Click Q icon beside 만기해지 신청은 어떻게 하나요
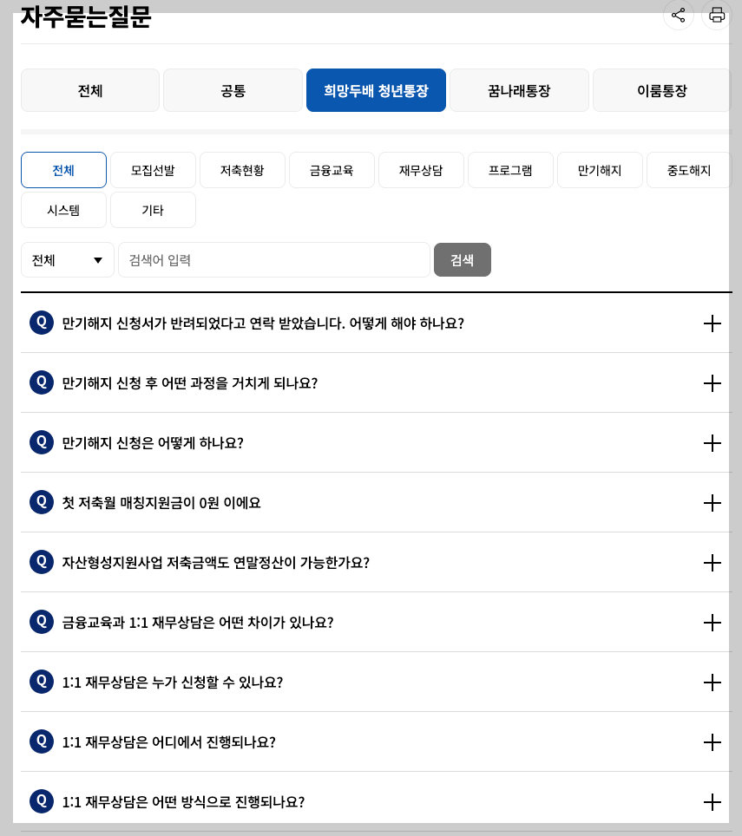 (x=42, y=442)
